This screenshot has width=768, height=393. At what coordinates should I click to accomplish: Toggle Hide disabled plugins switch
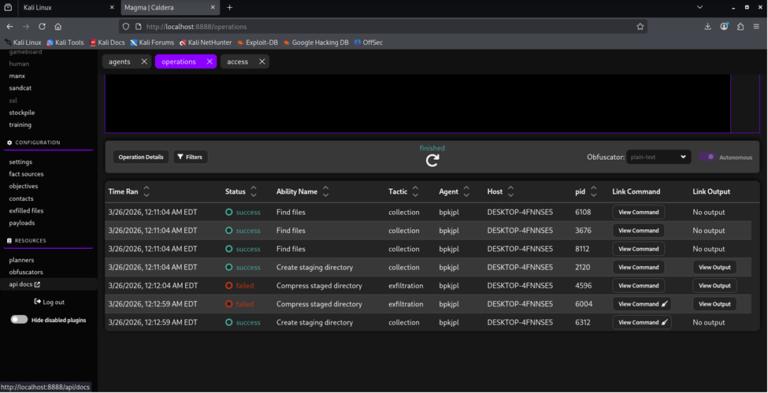[19, 320]
